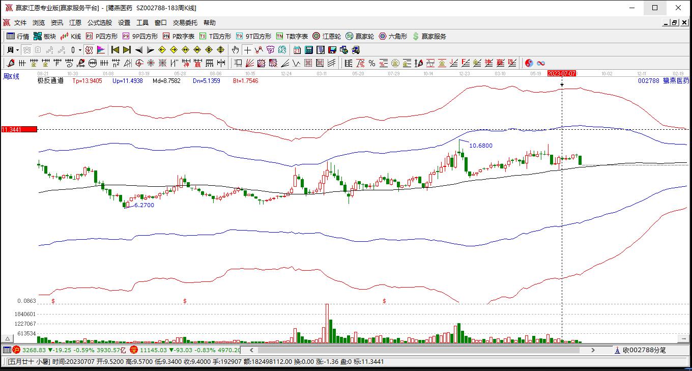Jump to last bar with right-end arrow
The image size is (692, 371).
click(x=127, y=50)
